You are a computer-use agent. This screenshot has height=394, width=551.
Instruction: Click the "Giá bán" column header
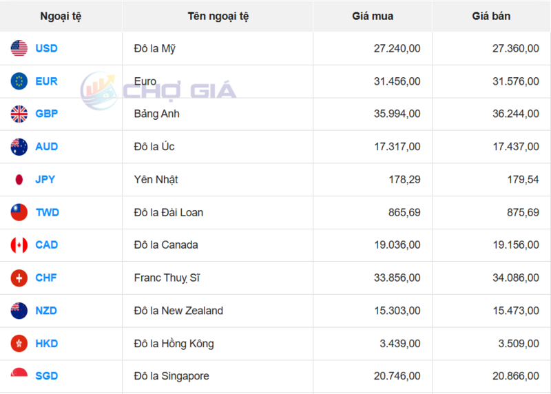tap(491, 16)
